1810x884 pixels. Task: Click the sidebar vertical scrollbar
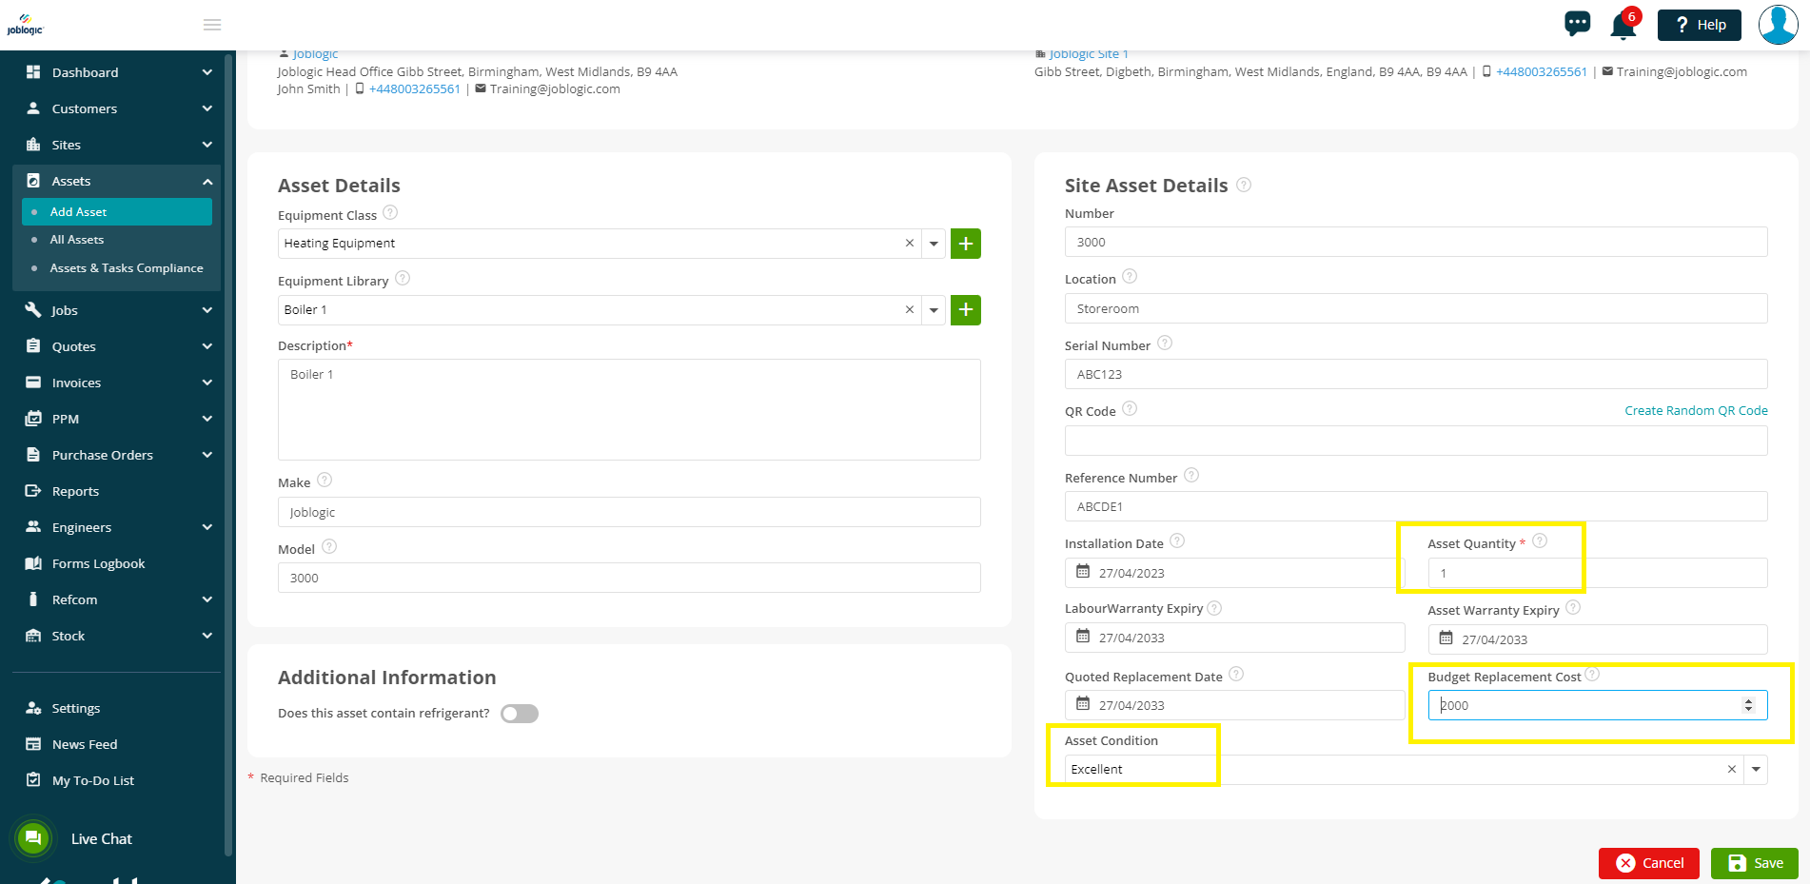(228, 457)
